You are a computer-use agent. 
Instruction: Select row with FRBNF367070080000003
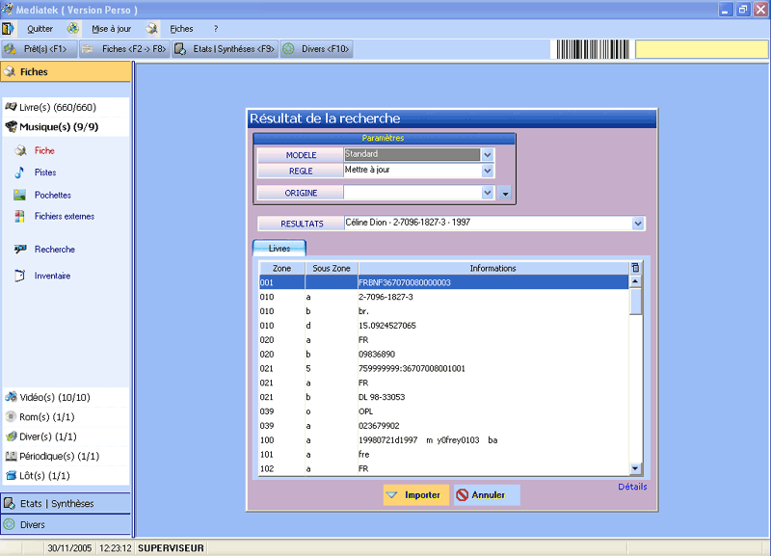pyautogui.click(x=443, y=282)
